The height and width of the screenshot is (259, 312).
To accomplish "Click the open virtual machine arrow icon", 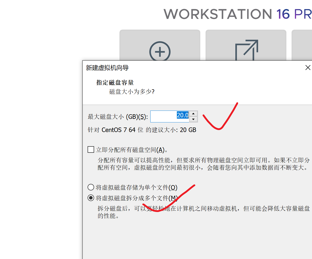I will (247, 50).
